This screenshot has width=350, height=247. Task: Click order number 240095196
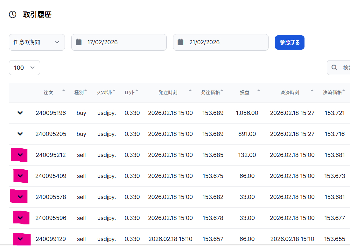click(51, 113)
